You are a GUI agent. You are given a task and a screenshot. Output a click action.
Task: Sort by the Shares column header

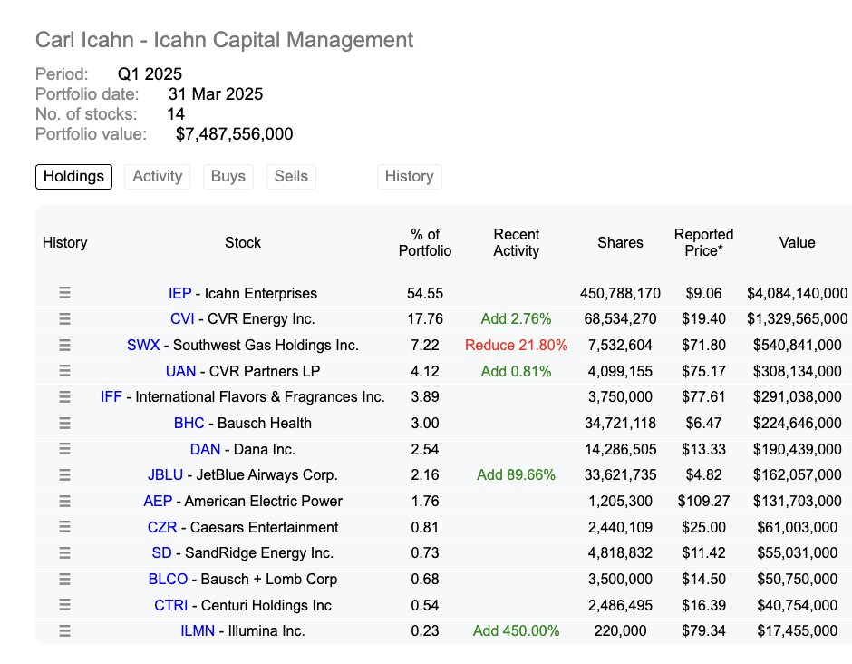(620, 242)
